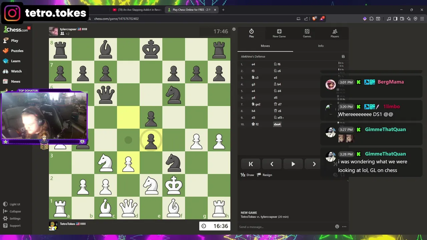Select the black king on e8
Image resolution: width=427 pixels, height=240 pixels.
tap(151, 49)
